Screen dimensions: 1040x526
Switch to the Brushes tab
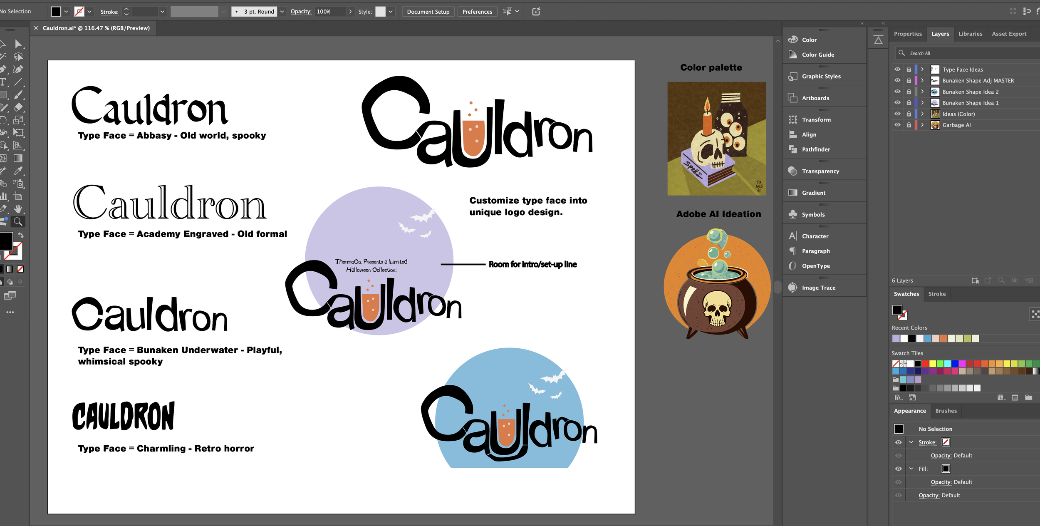click(946, 411)
